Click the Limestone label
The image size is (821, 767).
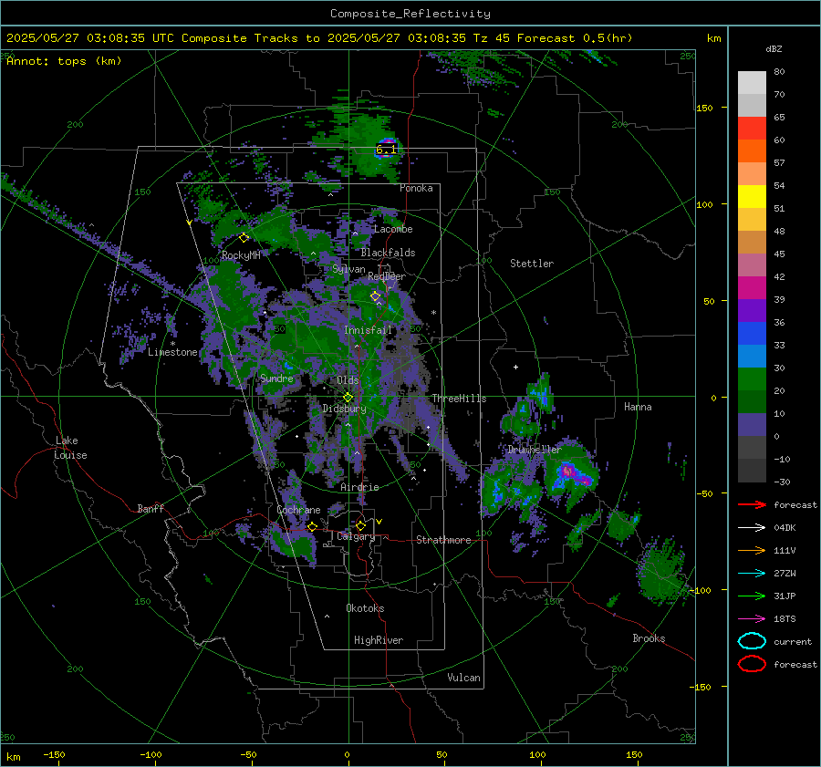[x=172, y=352]
